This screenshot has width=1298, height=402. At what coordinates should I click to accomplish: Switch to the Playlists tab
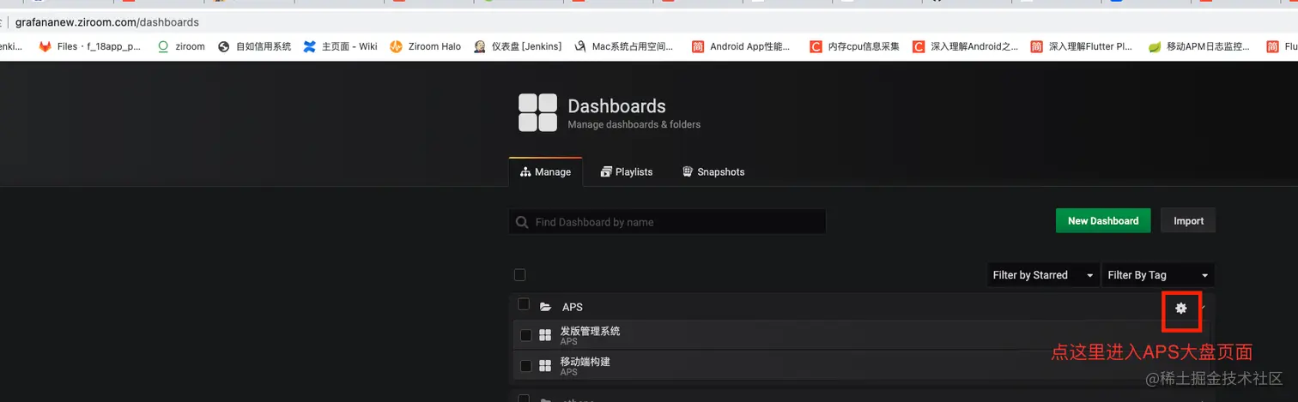tap(627, 172)
